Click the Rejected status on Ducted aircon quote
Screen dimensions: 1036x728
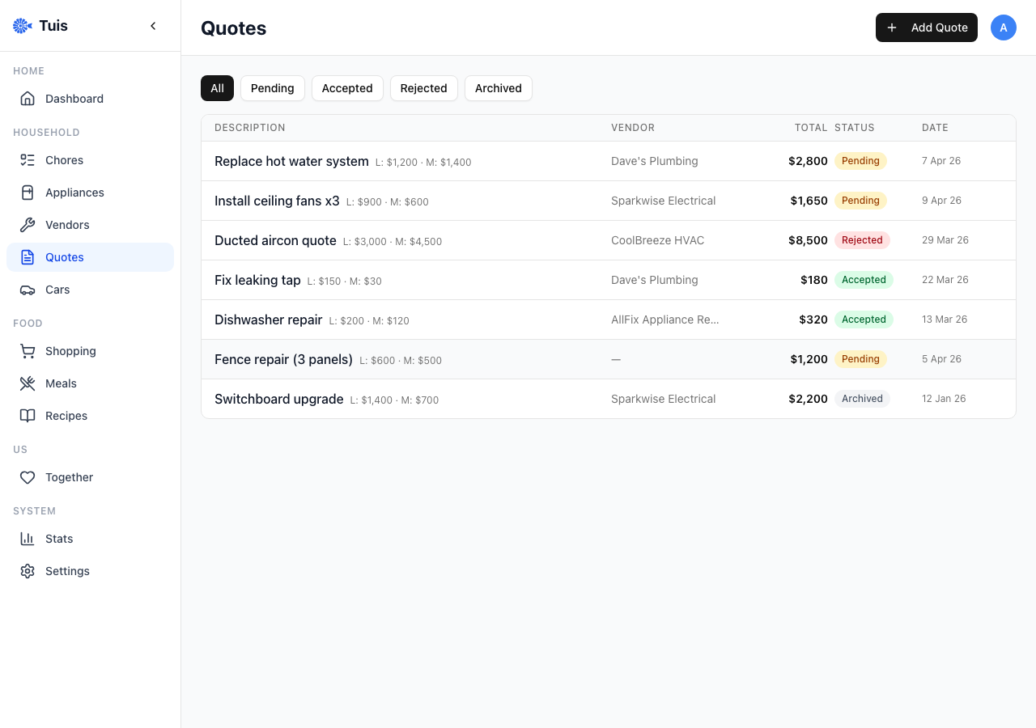[x=862, y=239]
